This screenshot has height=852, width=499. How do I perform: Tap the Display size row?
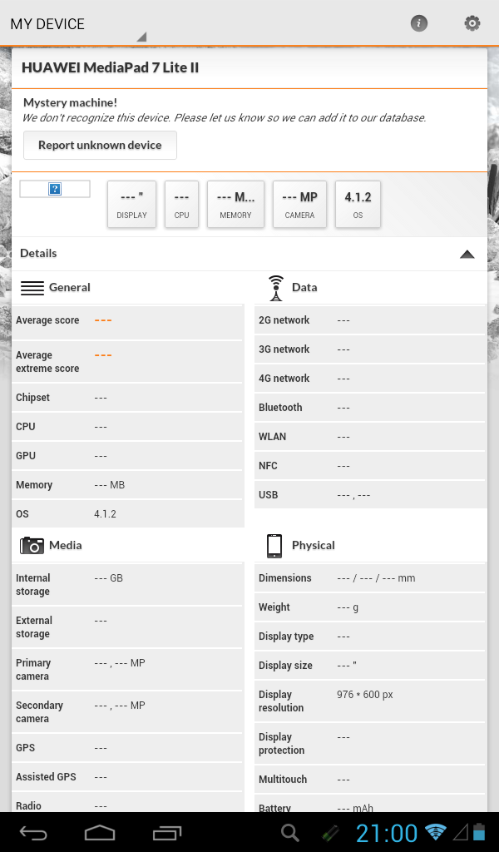370,666
